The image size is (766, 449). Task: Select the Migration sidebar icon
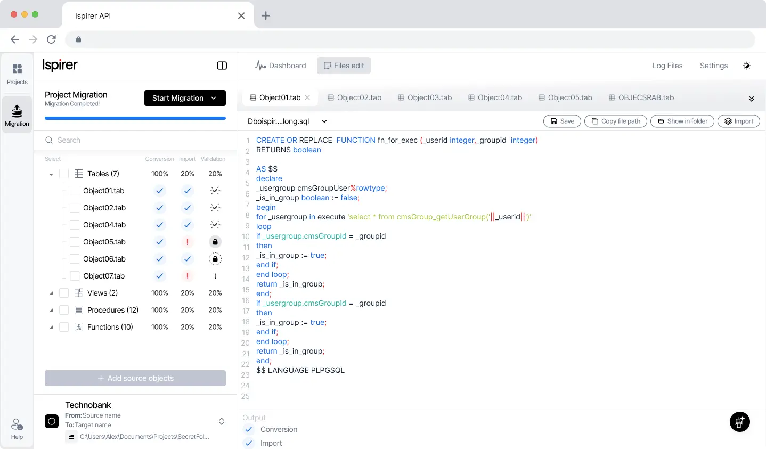[17, 115]
